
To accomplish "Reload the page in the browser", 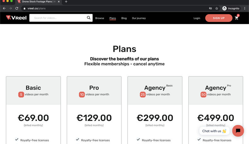I will coord(17,8).
